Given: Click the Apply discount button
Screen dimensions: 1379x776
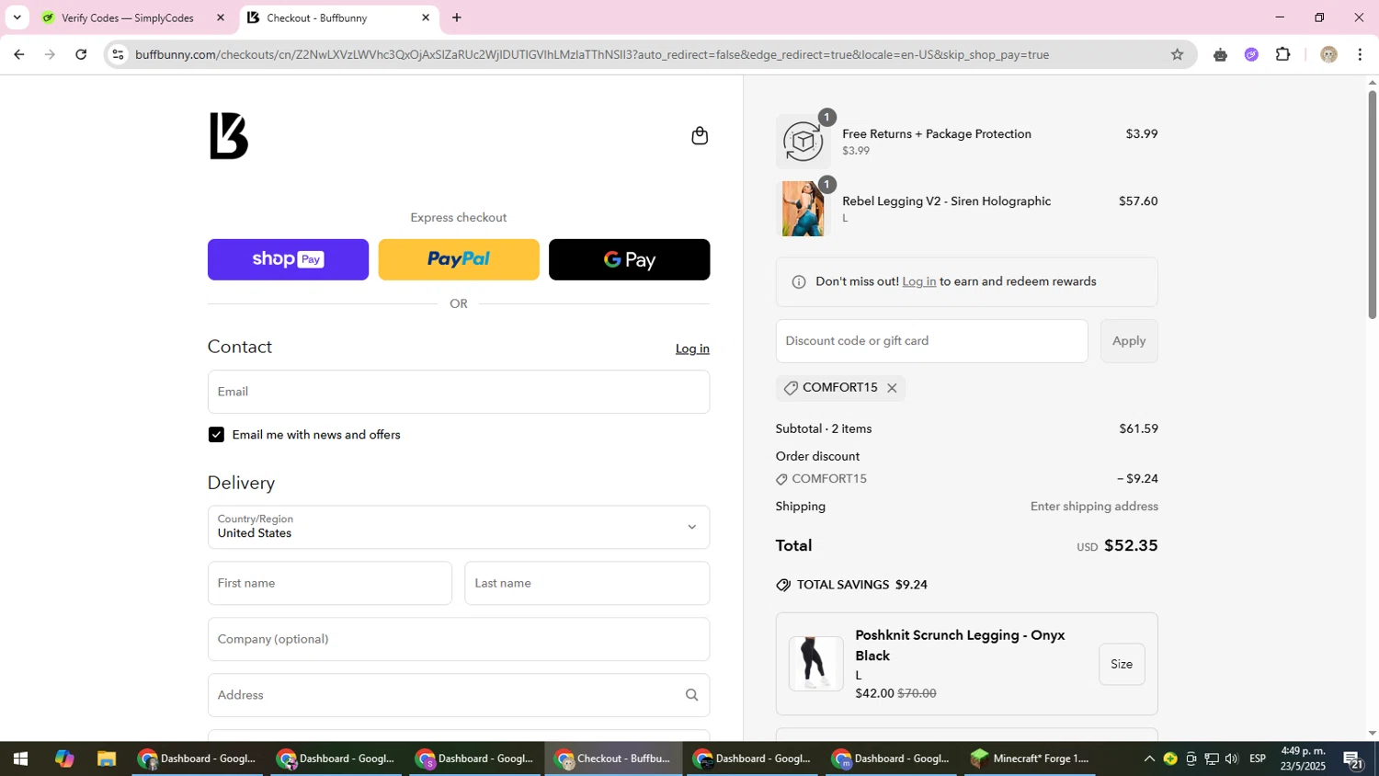Looking at the screenshot, I should pos(1129,341).
